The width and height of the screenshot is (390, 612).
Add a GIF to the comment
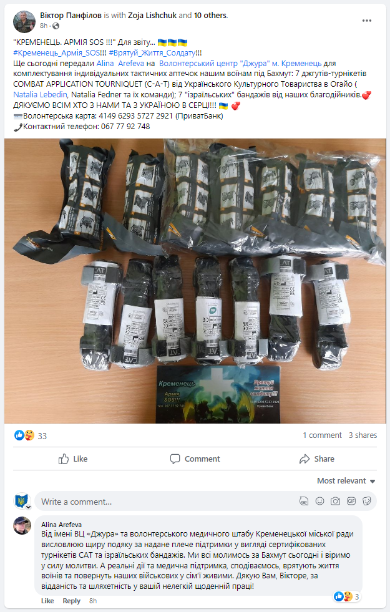[x=351, y=501]
